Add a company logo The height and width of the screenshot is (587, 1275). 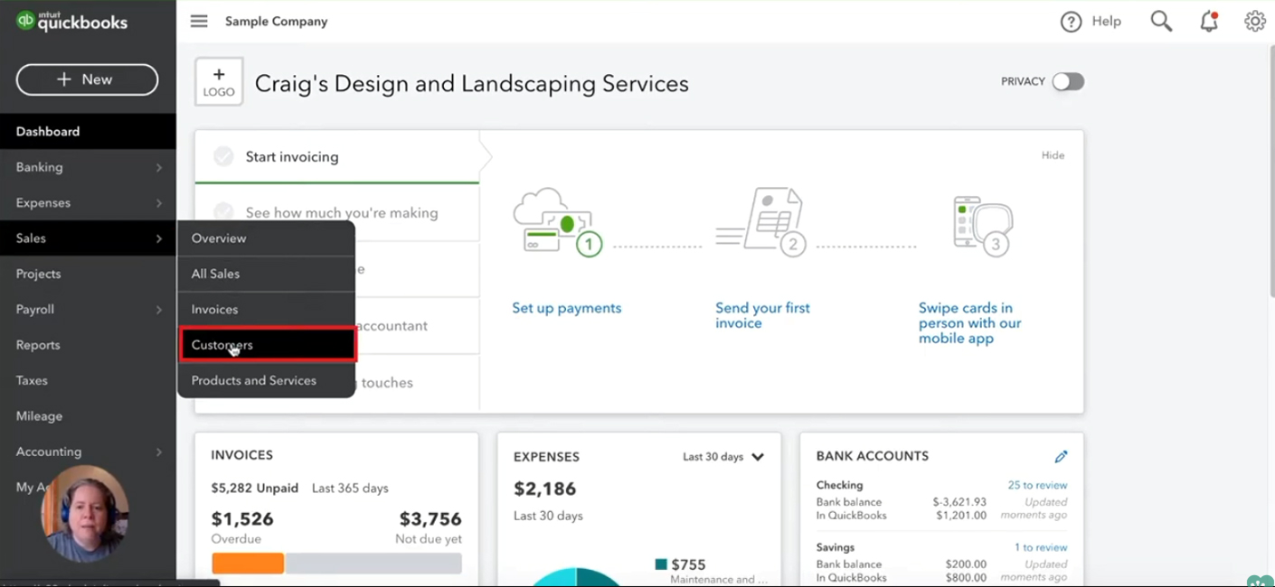coord(219,82)
